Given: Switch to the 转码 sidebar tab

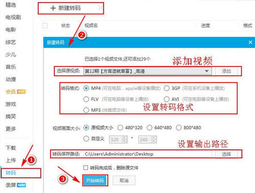Looking at the screenshot, I should pos(11,173).
